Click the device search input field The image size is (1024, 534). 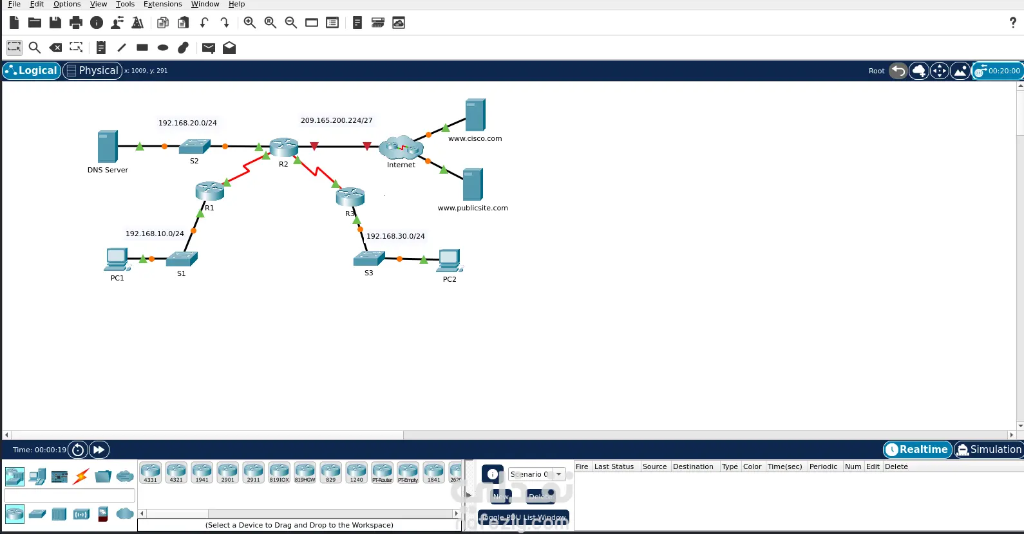70,495
